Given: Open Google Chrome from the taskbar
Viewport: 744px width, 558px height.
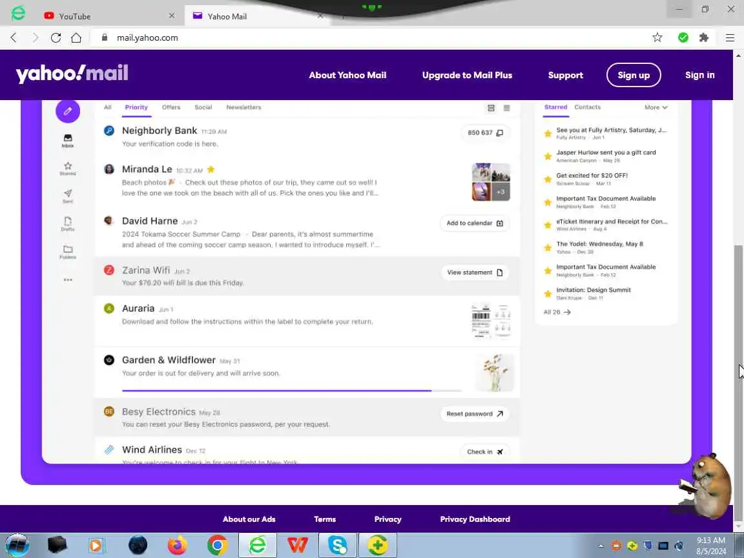Looking at the screenshot, I should pos(217,545).
